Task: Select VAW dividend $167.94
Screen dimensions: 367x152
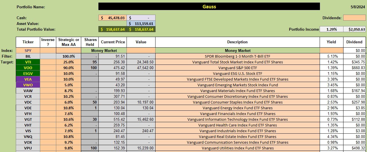Action: (x=354, y=91)
